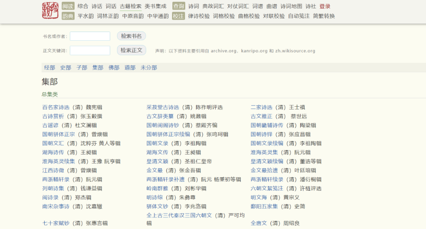Screen dimensions: 426x229
Task: Open 典故词汇 in the navigation
Action: point(213,6)
